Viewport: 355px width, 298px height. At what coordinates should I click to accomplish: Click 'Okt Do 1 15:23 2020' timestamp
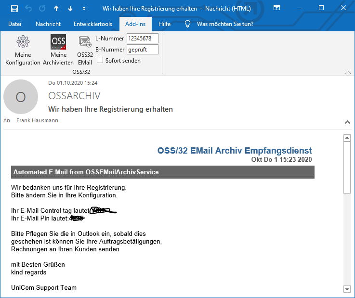(x=281, y=159)
